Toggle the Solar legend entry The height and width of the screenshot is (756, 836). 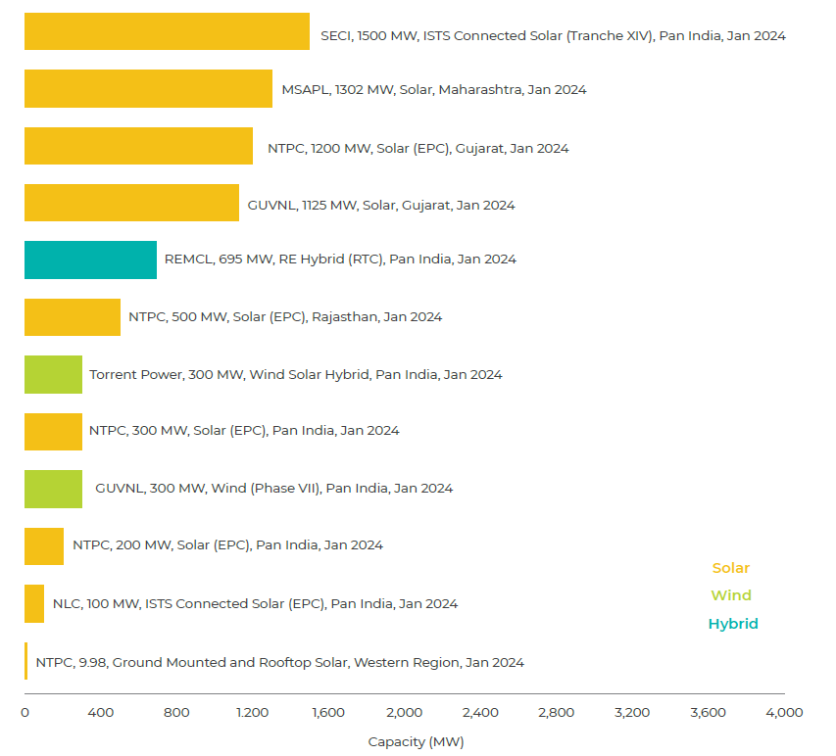tap(730, 568)
